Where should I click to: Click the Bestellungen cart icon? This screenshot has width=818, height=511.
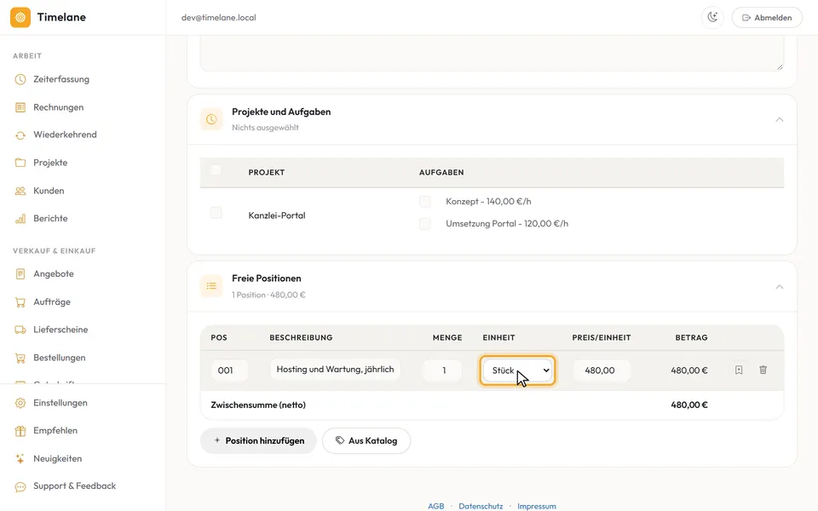pyautogui.click(x=20, y=358)
